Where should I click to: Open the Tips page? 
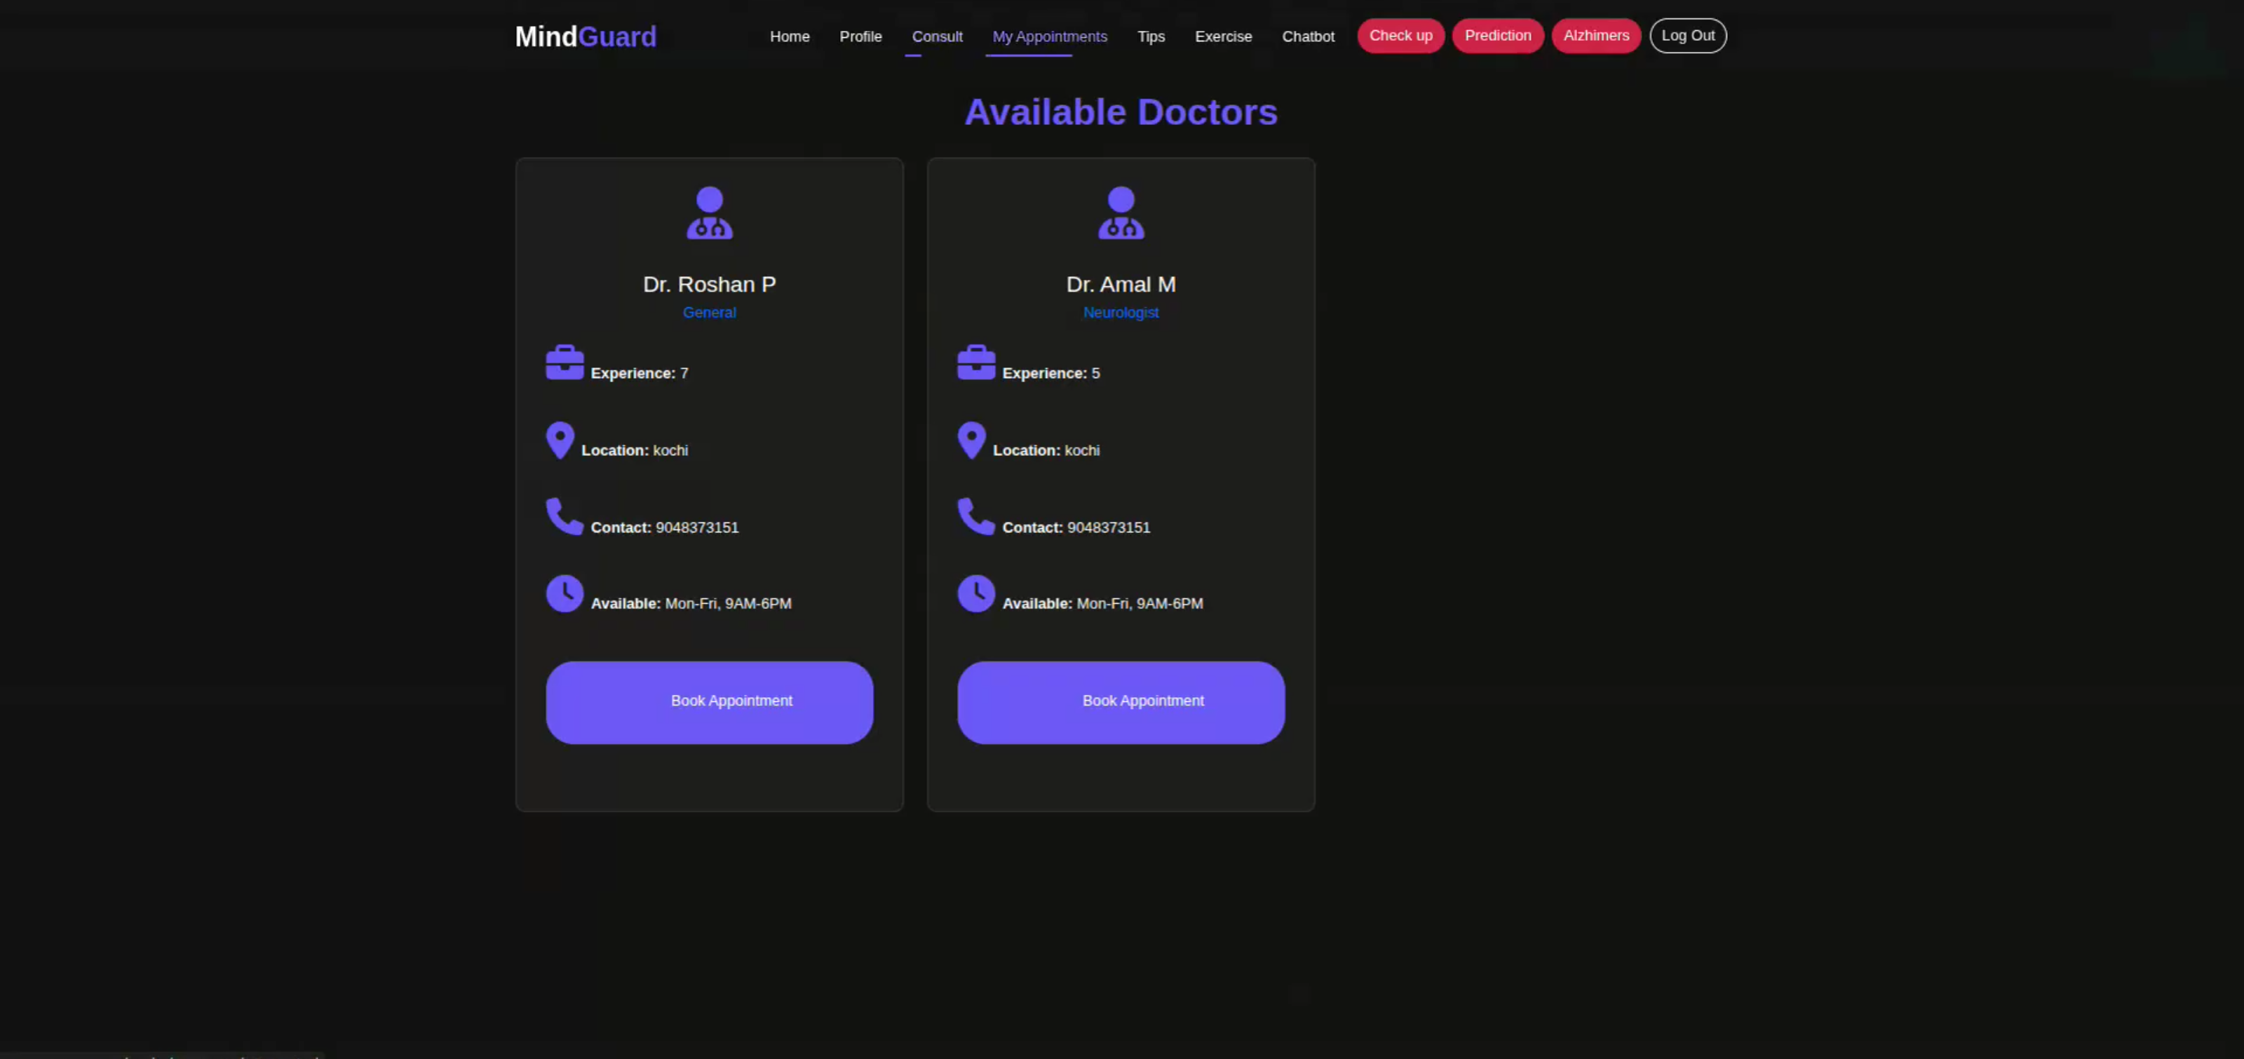(x=1151, y=36)
